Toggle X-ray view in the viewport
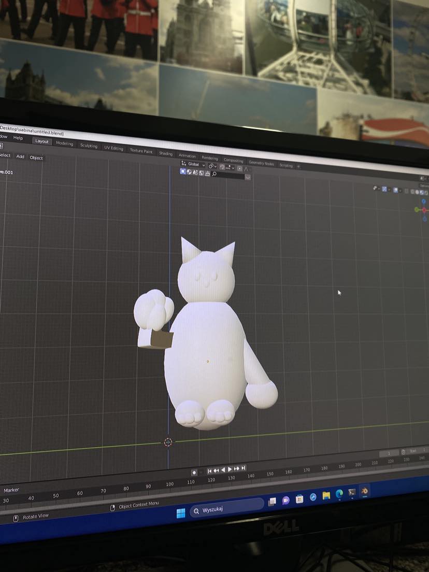 [x=406, y=191]
